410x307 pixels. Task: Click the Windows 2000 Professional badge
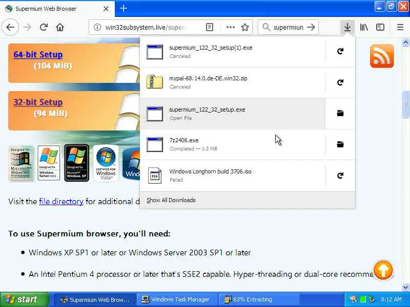coord(21,163)
